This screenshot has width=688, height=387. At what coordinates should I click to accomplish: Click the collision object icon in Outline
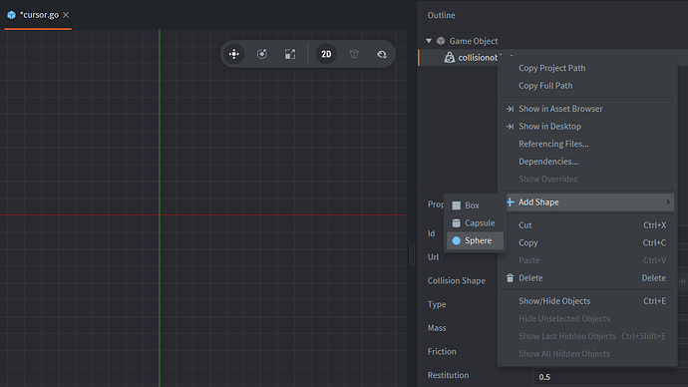tap(450, 58)
